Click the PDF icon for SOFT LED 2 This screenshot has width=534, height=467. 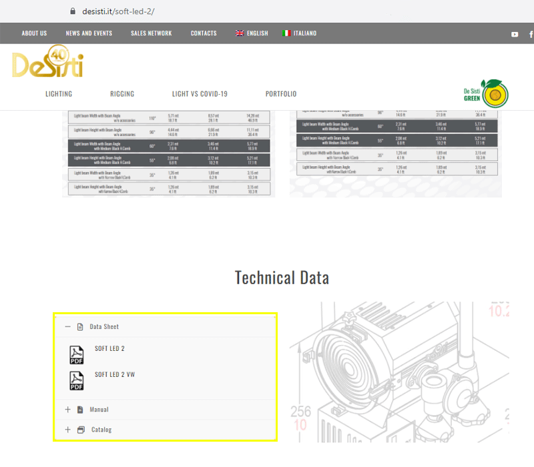pos(77,354)
